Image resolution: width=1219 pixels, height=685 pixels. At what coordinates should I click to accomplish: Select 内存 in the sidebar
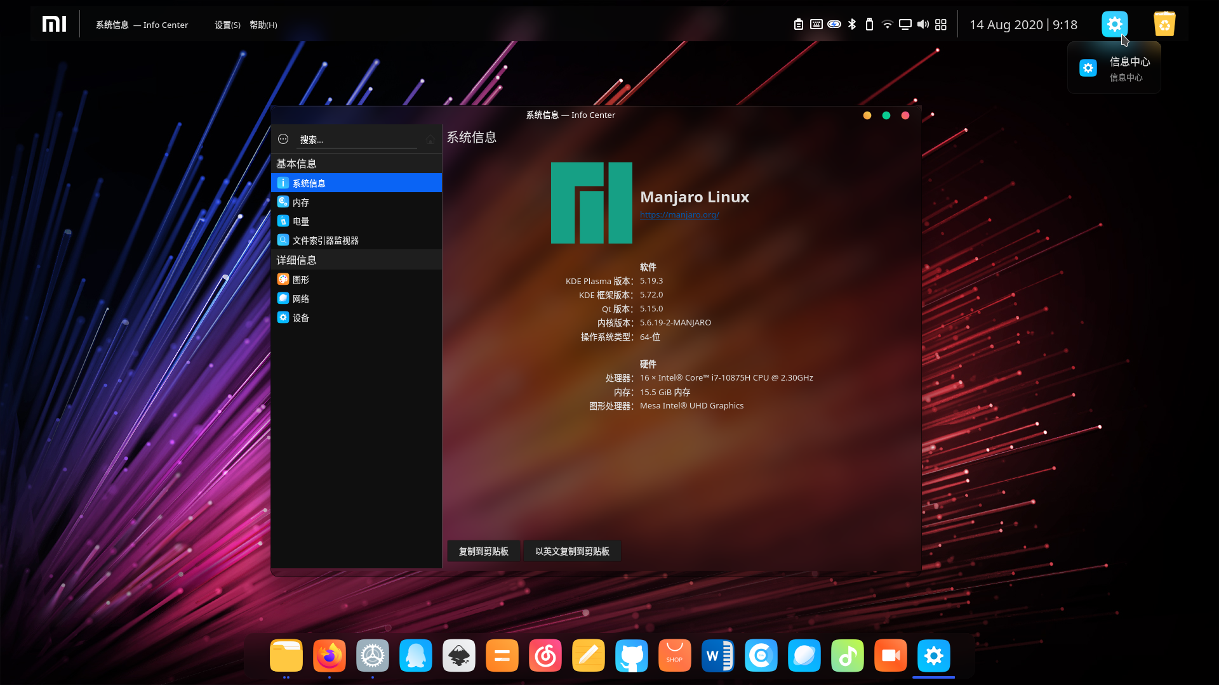tap(356, 202)
